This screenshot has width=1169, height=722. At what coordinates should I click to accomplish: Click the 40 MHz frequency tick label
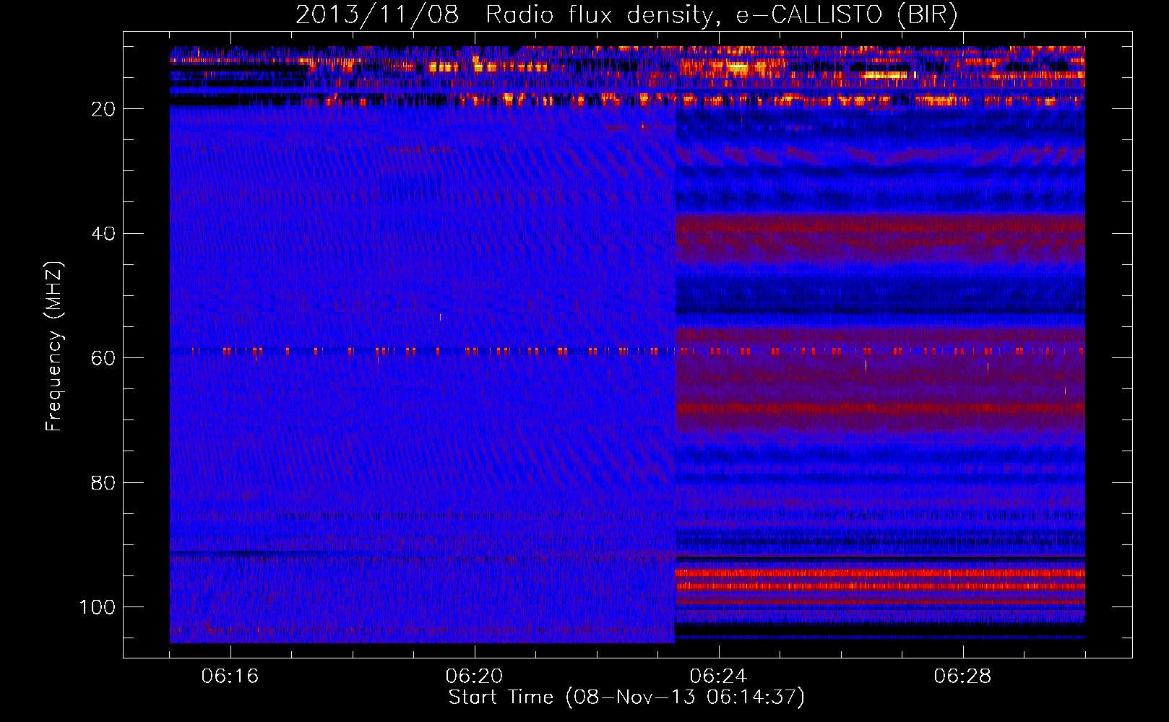coord(103,234)
